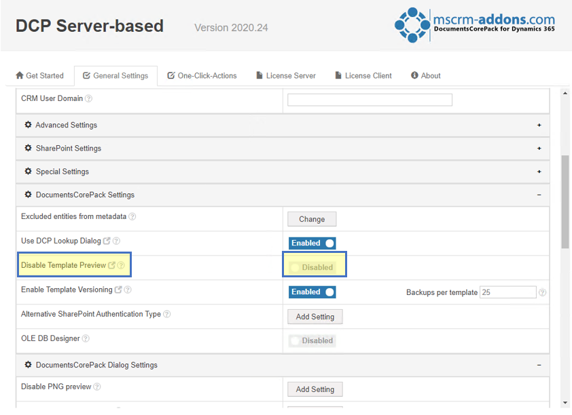Click help icon next to Disable PNG preview
572x415 pixels.
point(97,387)
